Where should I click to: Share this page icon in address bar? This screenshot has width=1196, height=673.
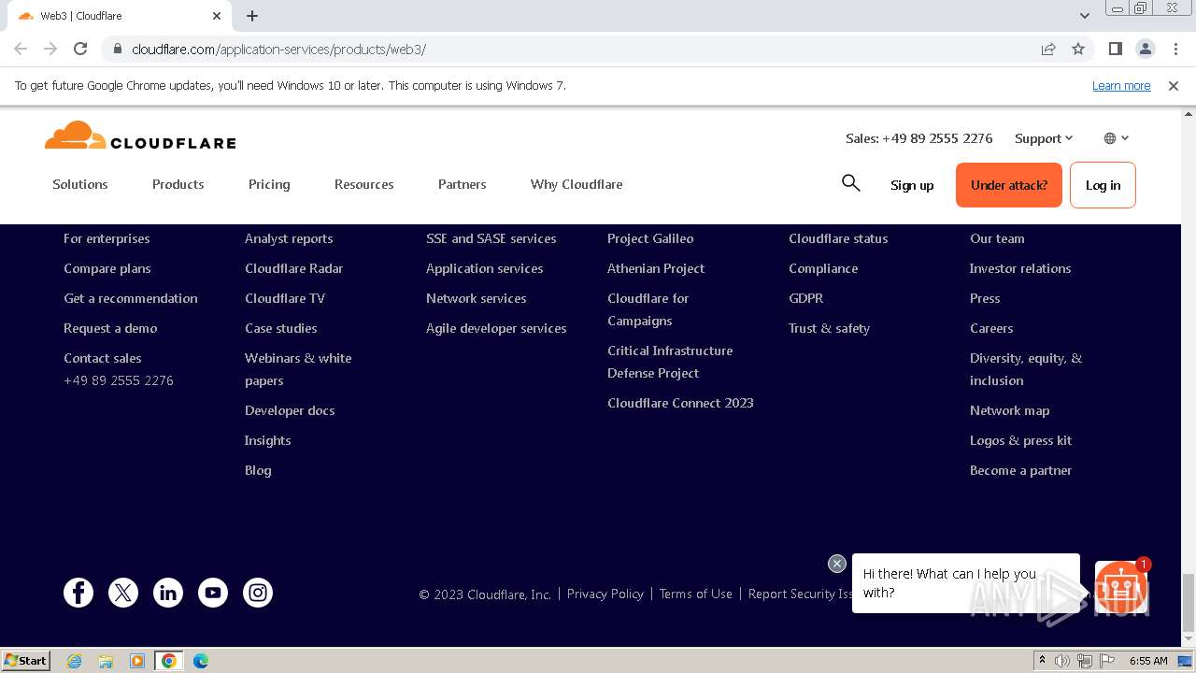pyautogui.click(x=1048, y=49)
